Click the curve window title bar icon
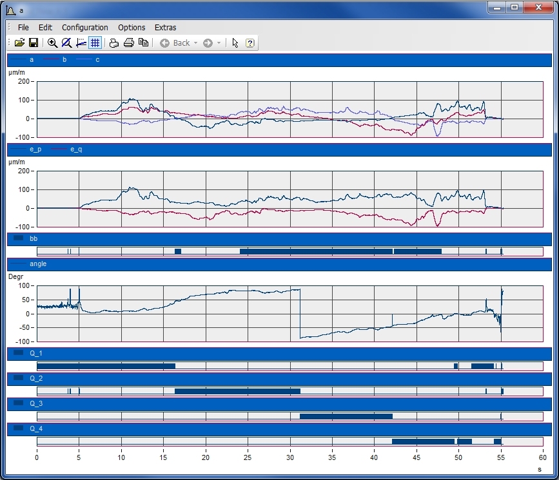The image size is (559, 480). pyautogui.click(x=11, y=10)
